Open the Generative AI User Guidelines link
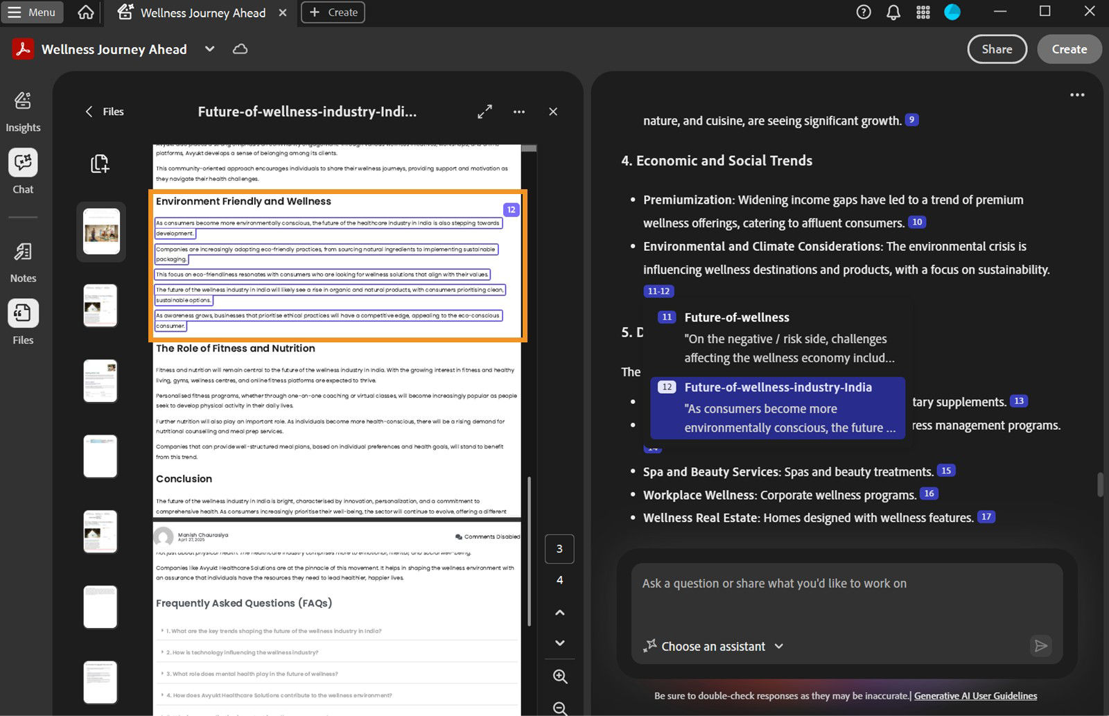The width and height of the screenshot is (1109, 716). (975, 696)
